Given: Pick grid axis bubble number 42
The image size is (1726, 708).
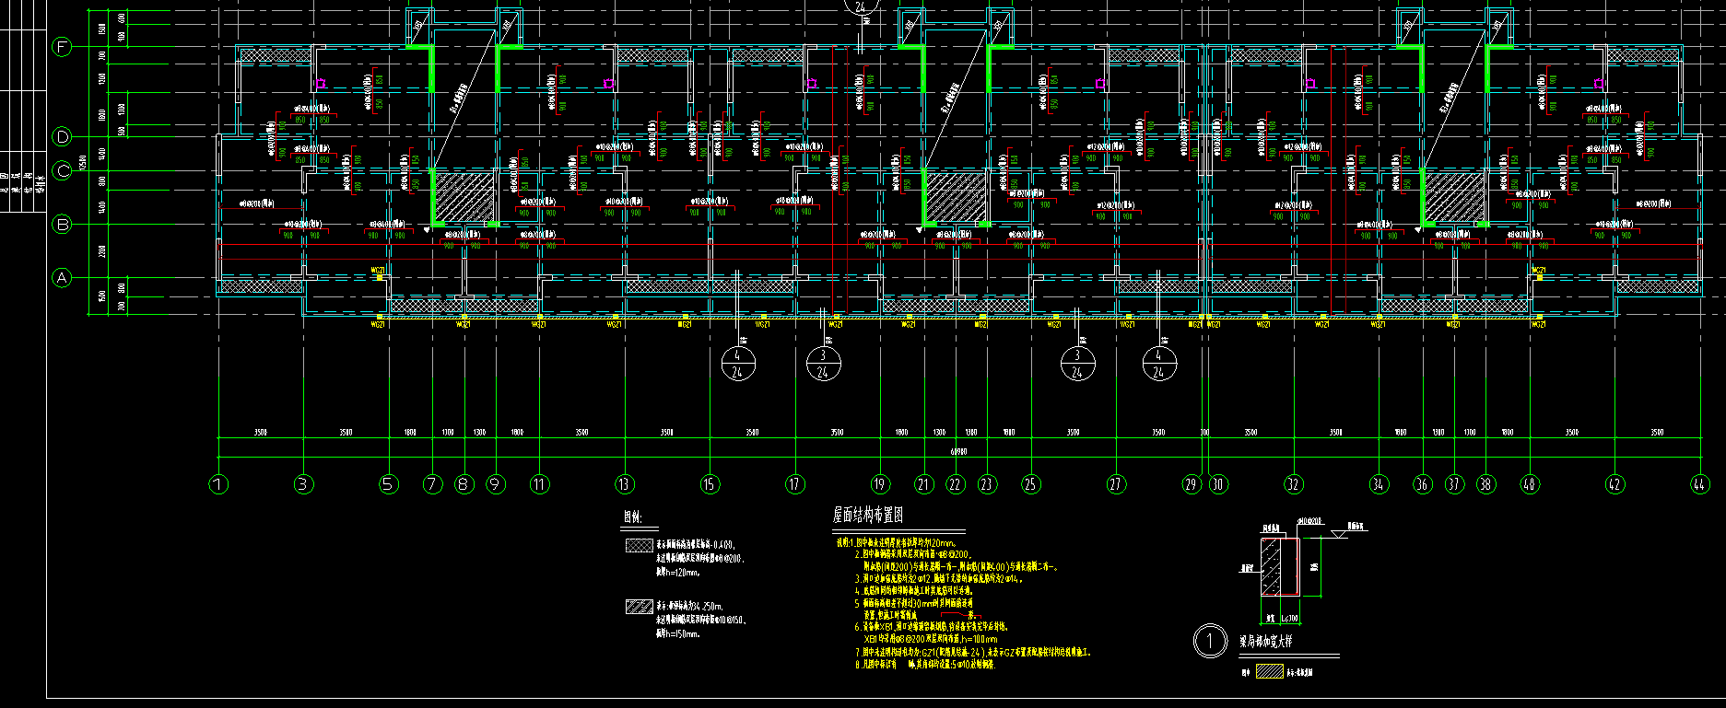Looking at the screenshot, I should click(x=1614, y=484).
